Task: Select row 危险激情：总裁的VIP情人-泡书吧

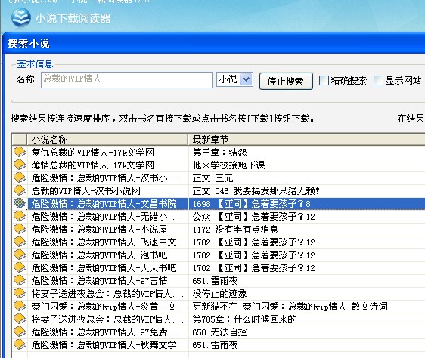Action: tap(99, 255)
